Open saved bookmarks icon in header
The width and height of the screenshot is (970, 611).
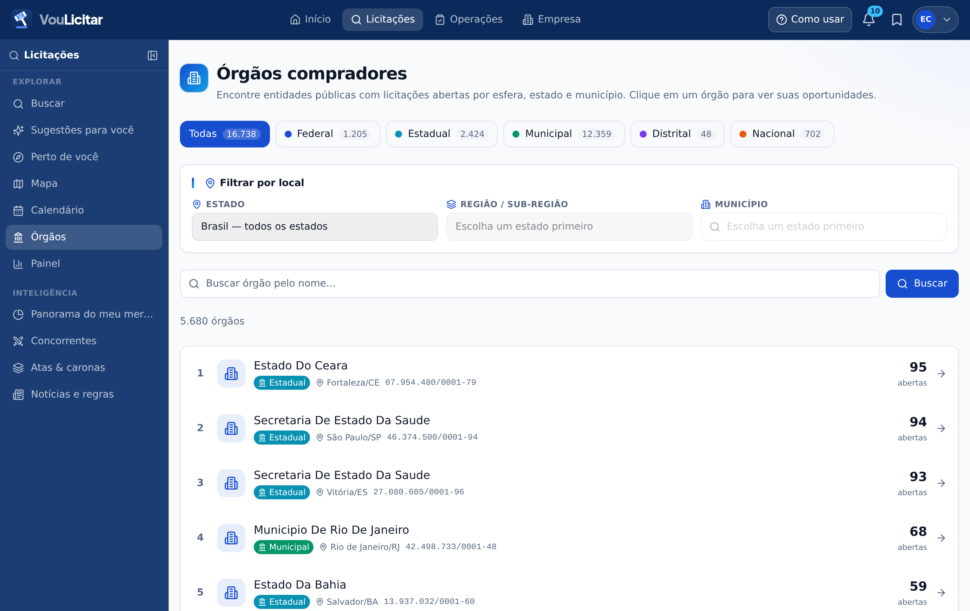(897, 19)
